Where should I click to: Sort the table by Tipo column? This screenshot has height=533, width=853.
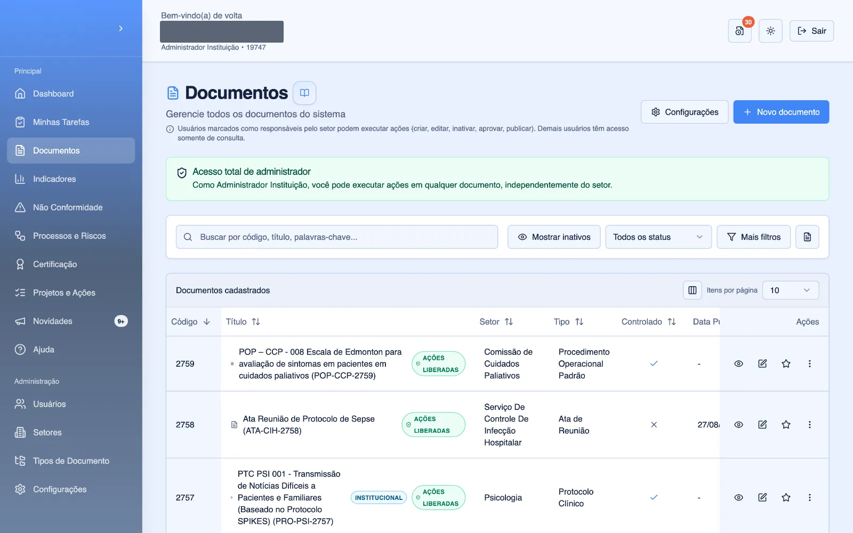[568, 321]
